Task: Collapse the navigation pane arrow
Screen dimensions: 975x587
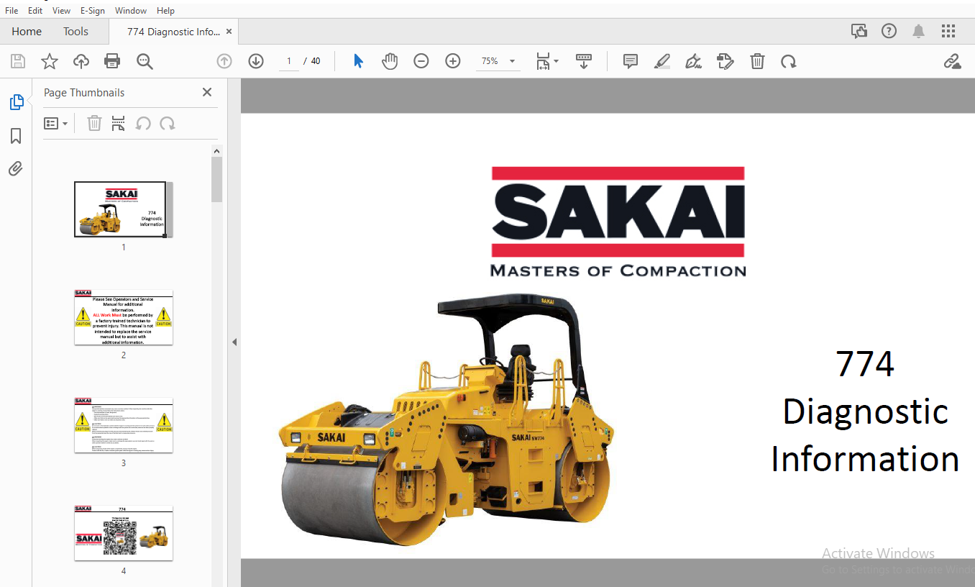Action: tap(234, 342)
